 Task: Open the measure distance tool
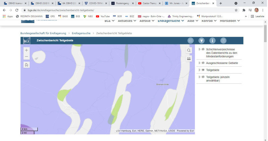(189, 59)
